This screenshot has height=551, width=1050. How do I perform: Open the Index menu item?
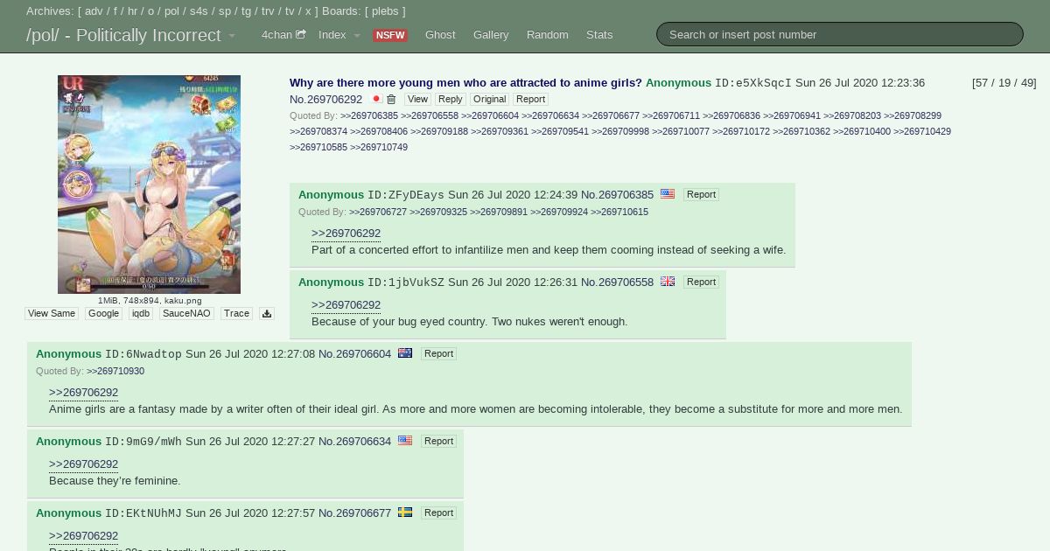tap(332, 35)
